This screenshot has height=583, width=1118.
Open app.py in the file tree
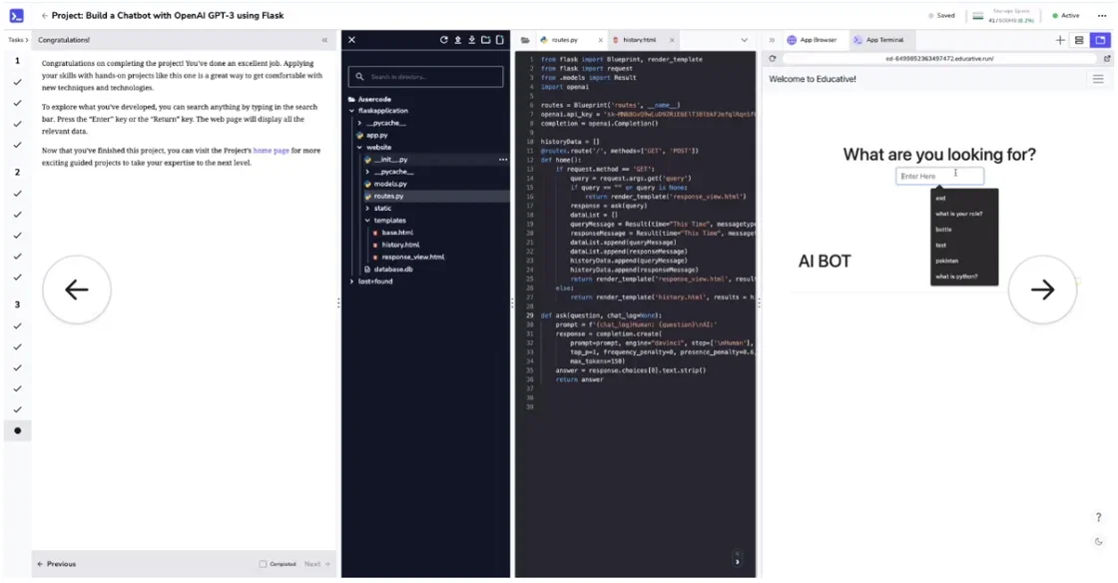point(377,136)
